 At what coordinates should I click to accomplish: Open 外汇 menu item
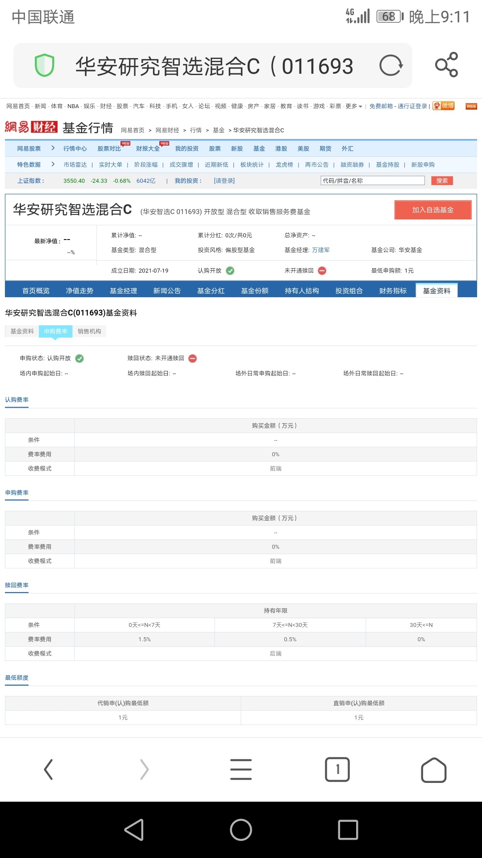(348, 148)
